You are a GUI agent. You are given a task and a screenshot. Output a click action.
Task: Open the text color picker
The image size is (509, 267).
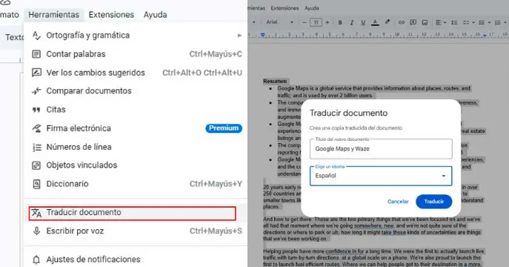[x=375, y=22]
